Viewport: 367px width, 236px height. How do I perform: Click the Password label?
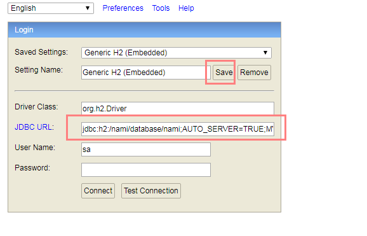[32, 168]
